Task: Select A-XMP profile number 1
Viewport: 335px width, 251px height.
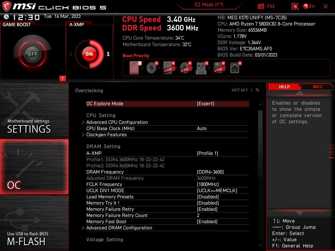Action: coord(108,54)
